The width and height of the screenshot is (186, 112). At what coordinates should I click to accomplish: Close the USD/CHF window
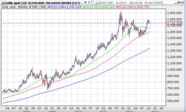point(182,2)
